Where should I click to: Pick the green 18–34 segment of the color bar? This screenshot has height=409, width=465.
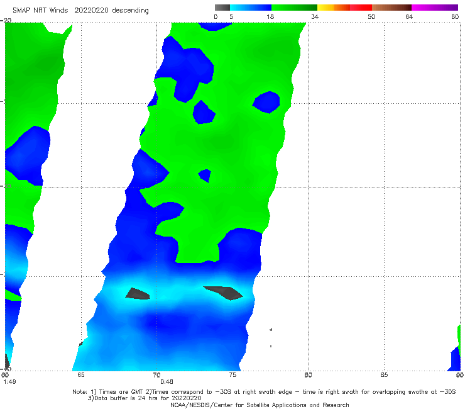tap(294, 8)
